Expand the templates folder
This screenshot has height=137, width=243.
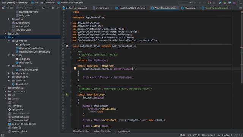[x=5, y=88]
